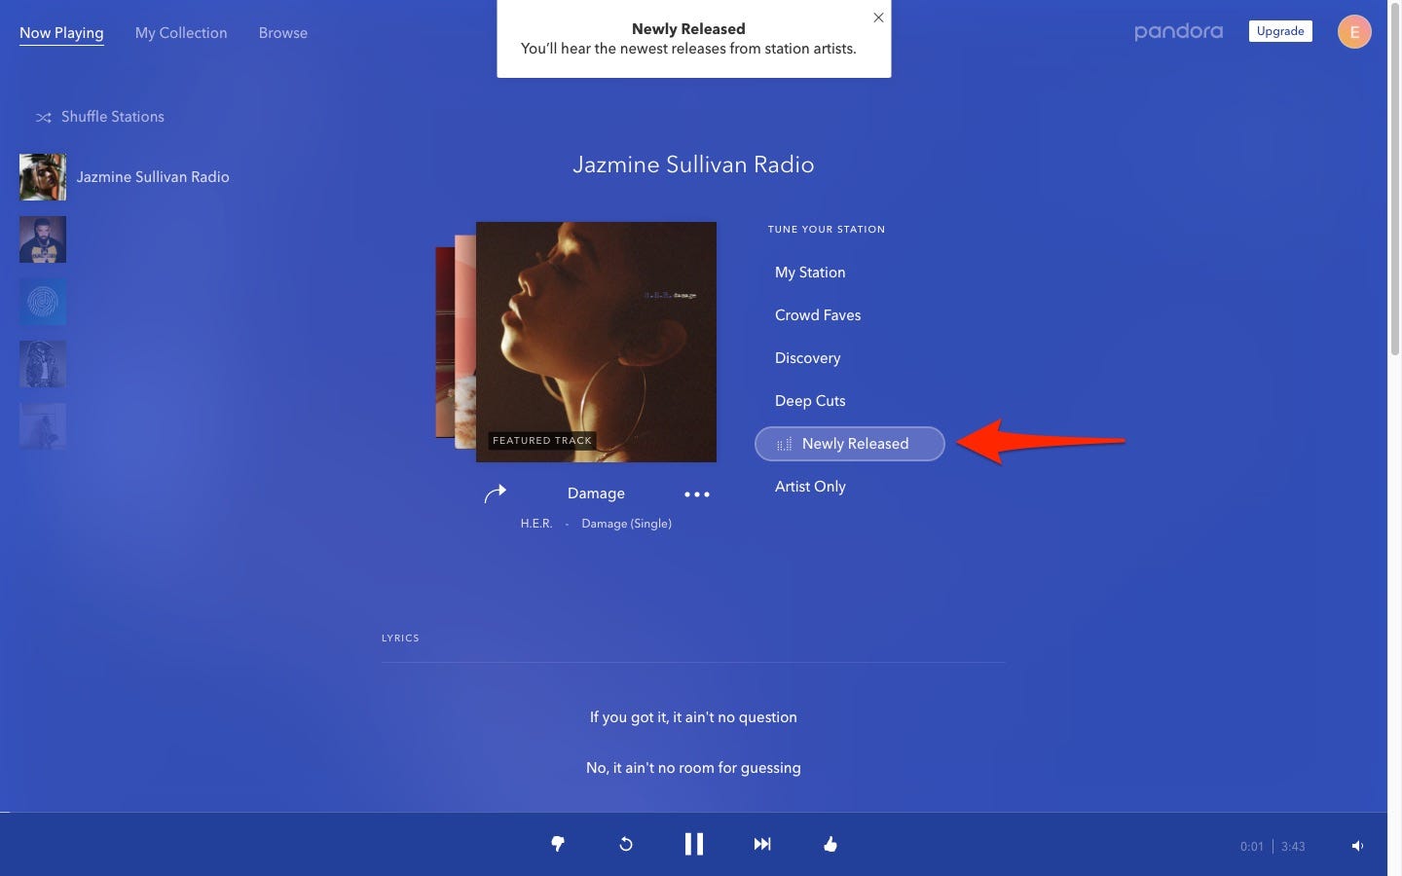
Task: Select the fourth station thumbnail in sidebar
Action: coord(43,364)
